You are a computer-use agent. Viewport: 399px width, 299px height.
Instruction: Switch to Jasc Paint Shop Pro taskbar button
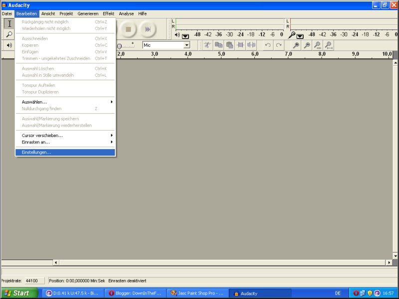(x=198, y=293)
